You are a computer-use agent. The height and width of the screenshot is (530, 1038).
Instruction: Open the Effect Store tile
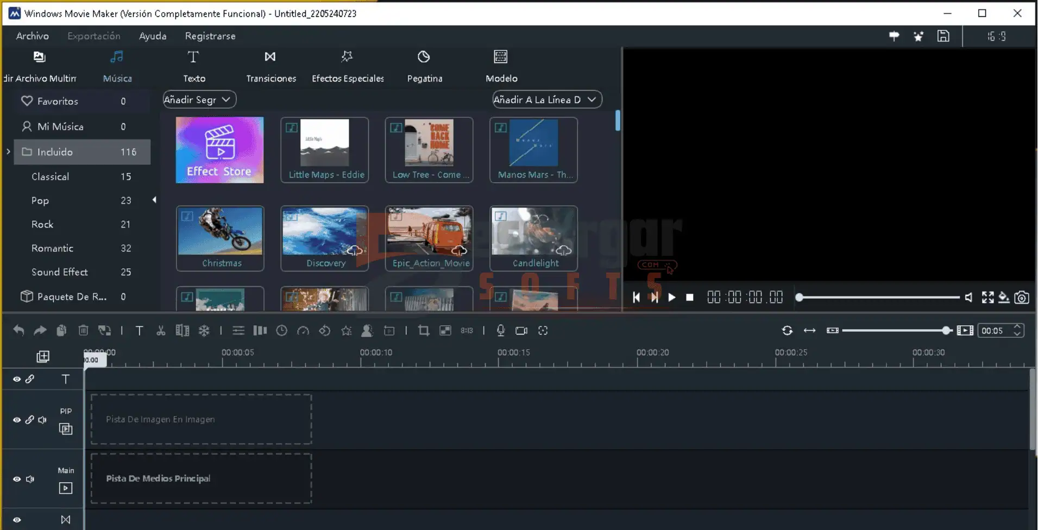(x=219, y=150)
